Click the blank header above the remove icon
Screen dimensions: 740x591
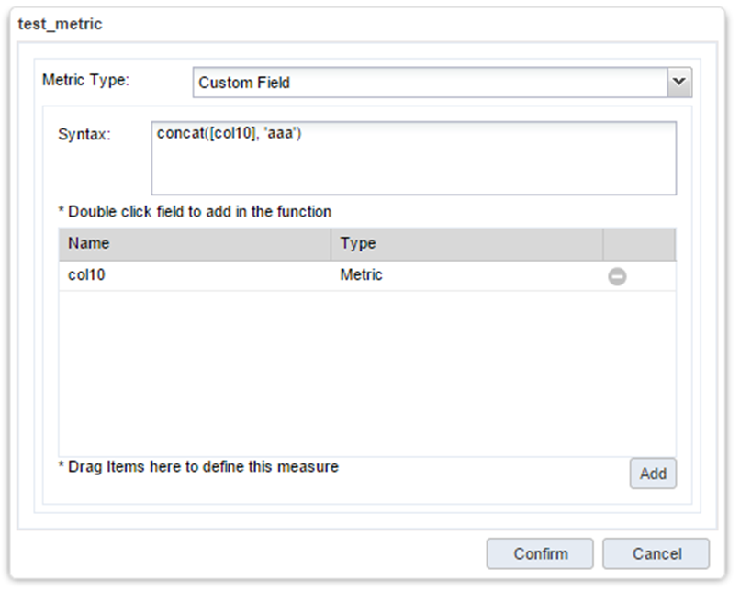pyautogui.click(x=638, y=244)
